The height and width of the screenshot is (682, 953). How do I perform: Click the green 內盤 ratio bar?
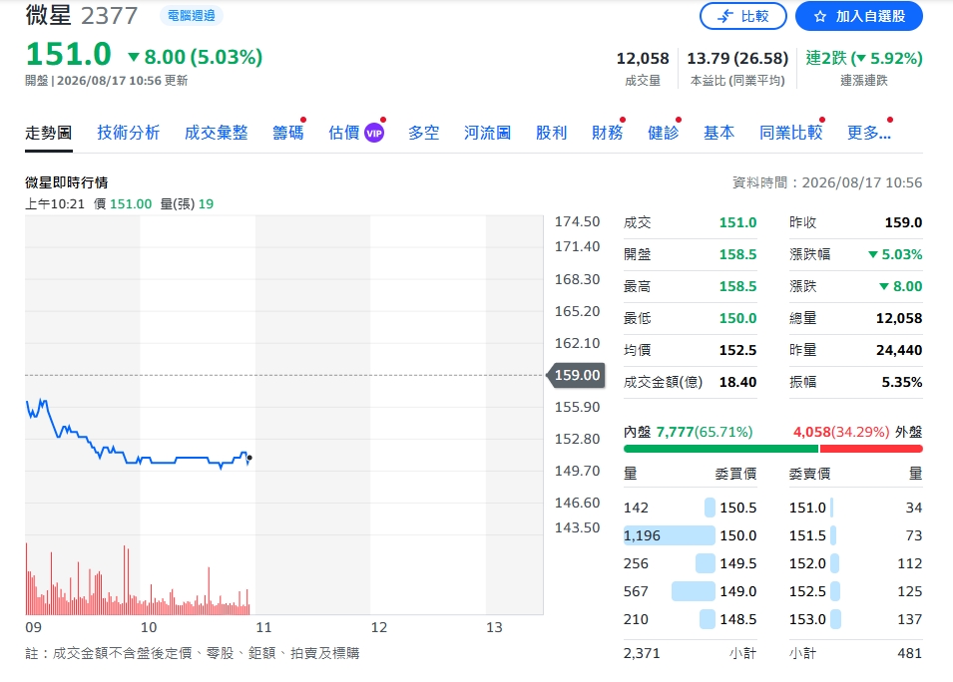[x=720, y=449]
